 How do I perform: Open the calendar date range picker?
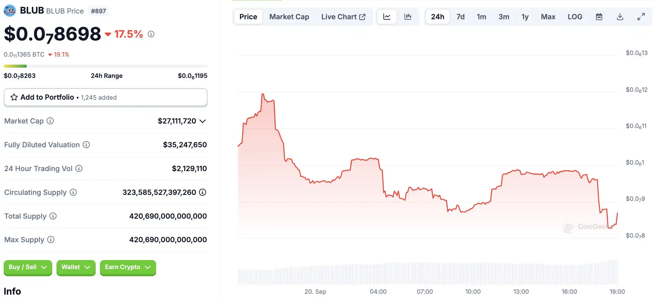point(599,17)
